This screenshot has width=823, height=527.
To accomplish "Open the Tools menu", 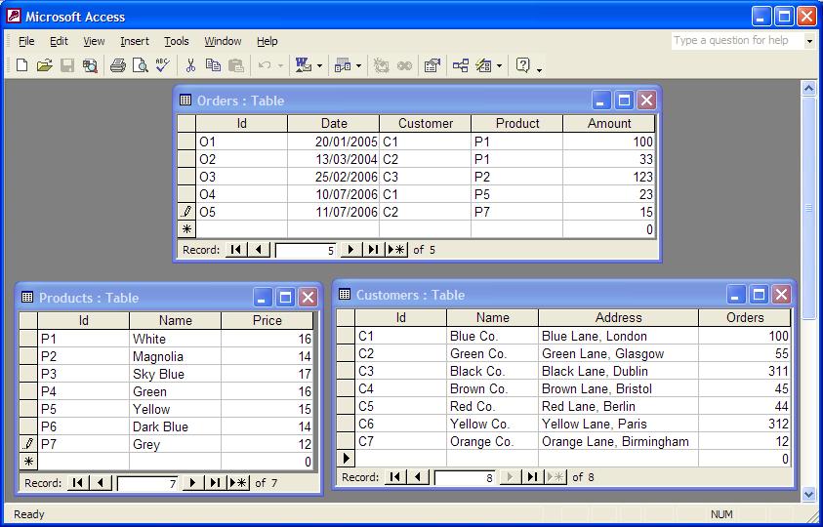I will coord(177,41).
